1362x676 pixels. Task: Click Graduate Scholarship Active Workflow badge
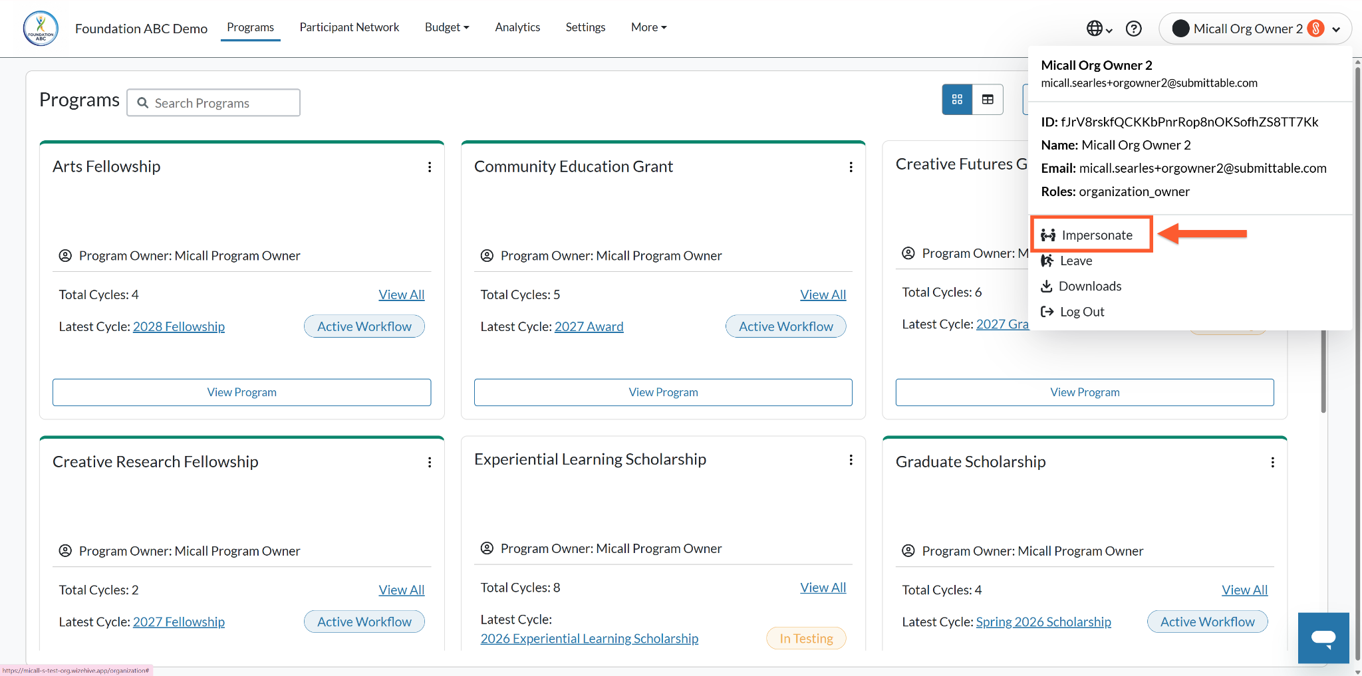point(1207,621)
